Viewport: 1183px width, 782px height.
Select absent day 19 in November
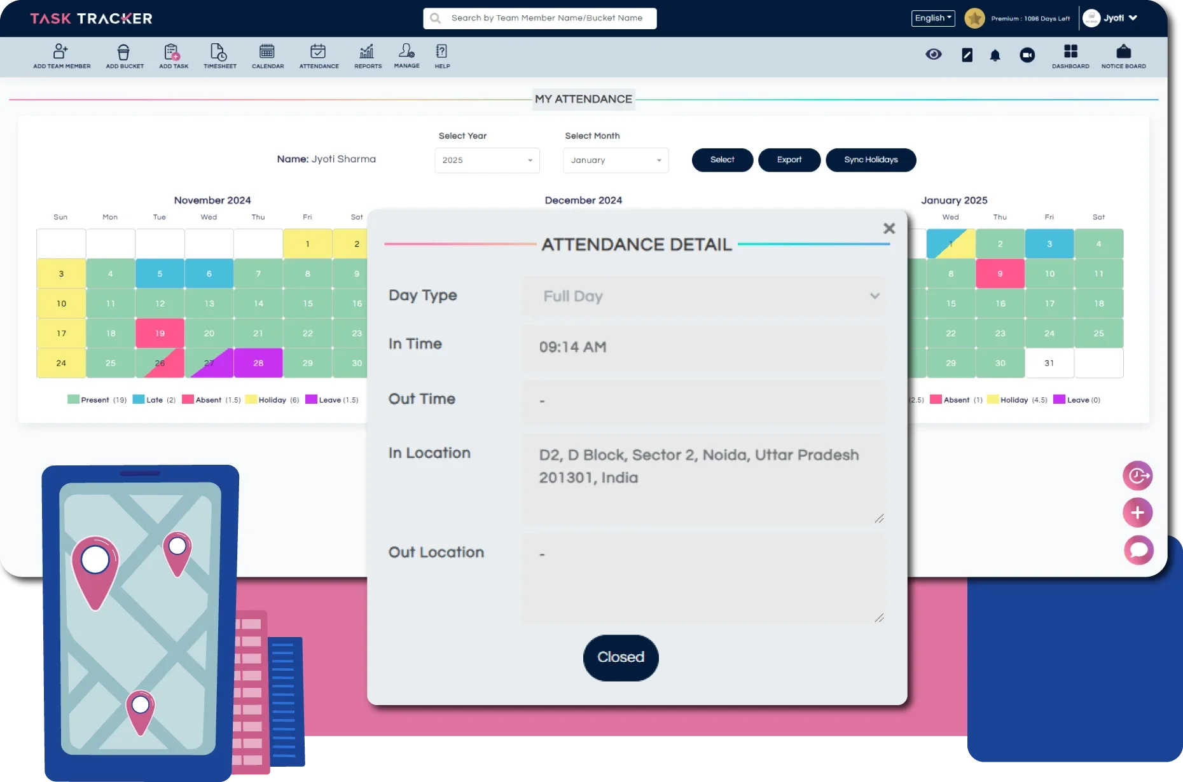coord(160,333)
